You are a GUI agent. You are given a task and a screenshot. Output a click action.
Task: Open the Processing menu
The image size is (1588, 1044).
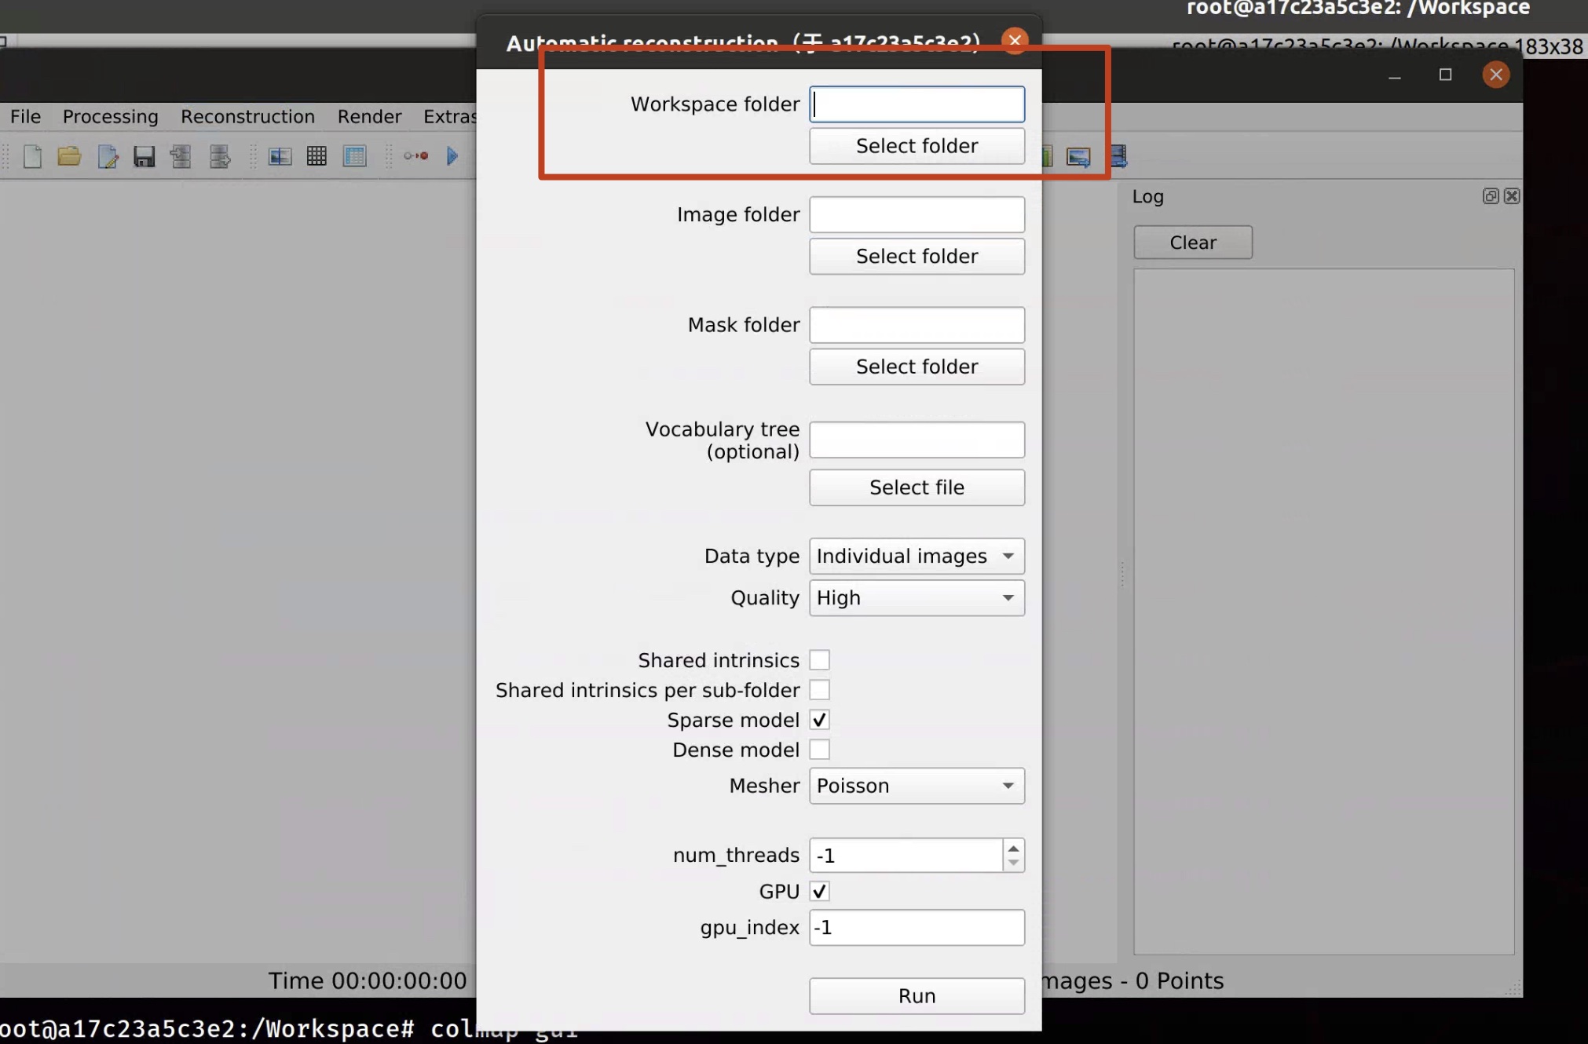coord(110,116)
